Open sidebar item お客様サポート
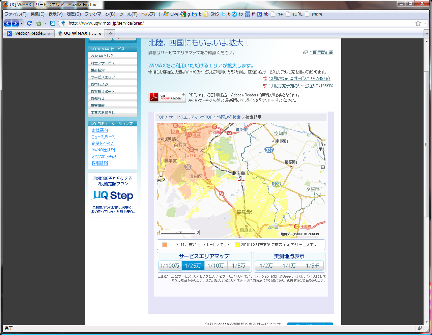The width and height of the screenshot is (432, 335). tap(113, 91)
